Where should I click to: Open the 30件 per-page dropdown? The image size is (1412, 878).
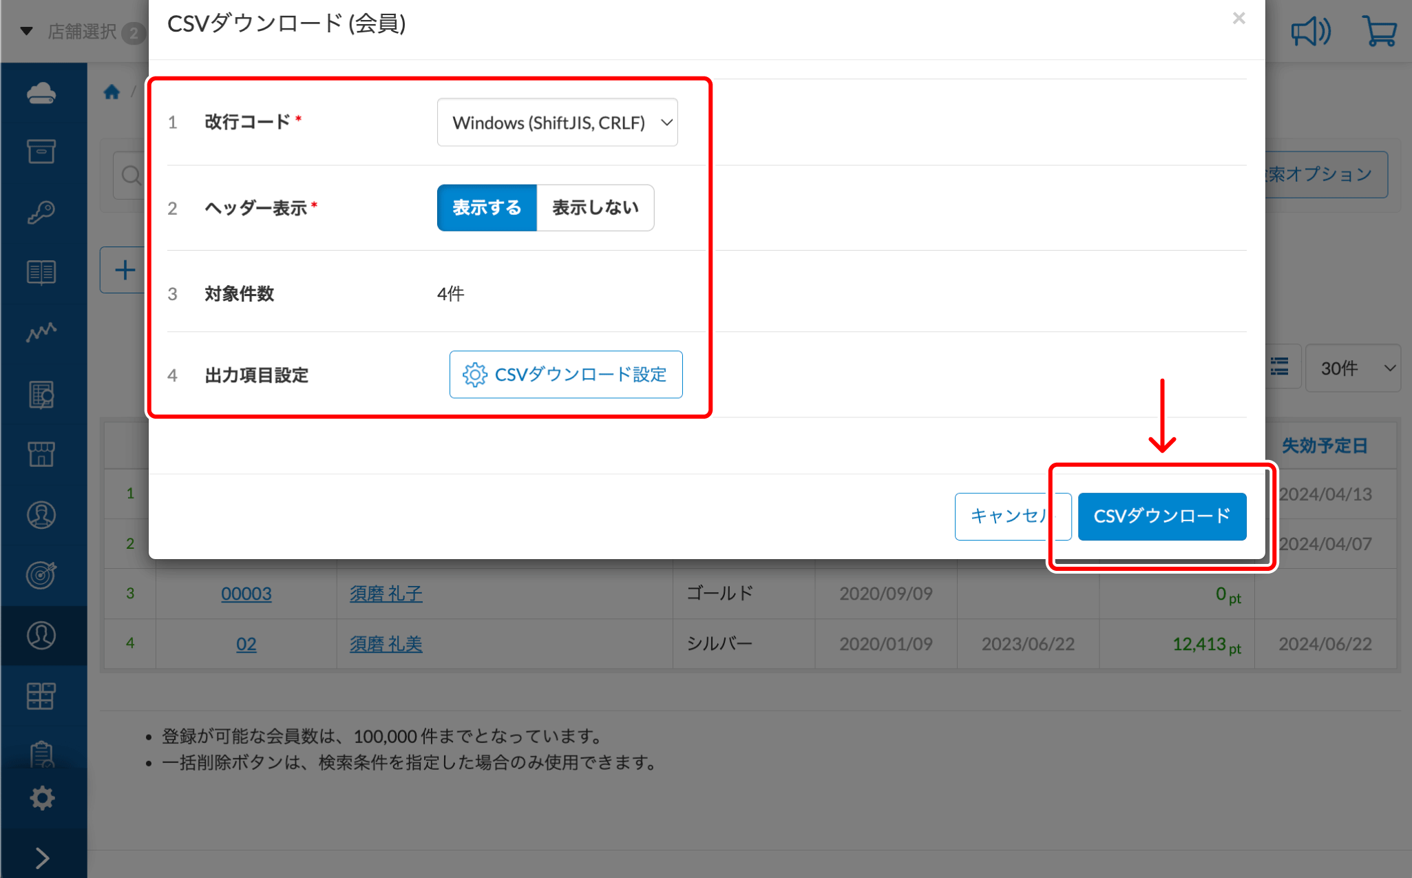[x=1353, y=368]
